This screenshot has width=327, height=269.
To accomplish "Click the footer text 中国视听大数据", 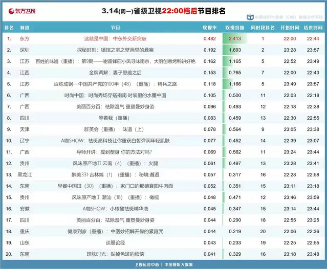I will pyautogui.click(x=179, y=264).
